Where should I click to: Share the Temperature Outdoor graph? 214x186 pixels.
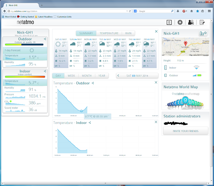click(x=93, y=83)
